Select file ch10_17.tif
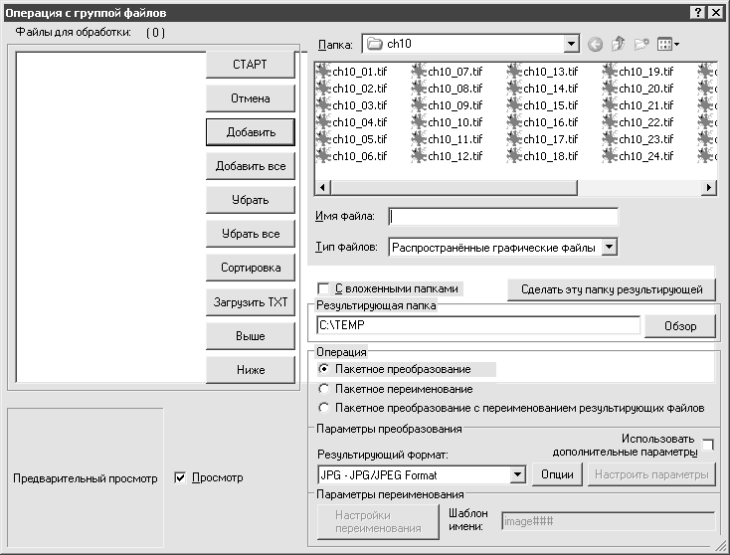 coord(550,139)
